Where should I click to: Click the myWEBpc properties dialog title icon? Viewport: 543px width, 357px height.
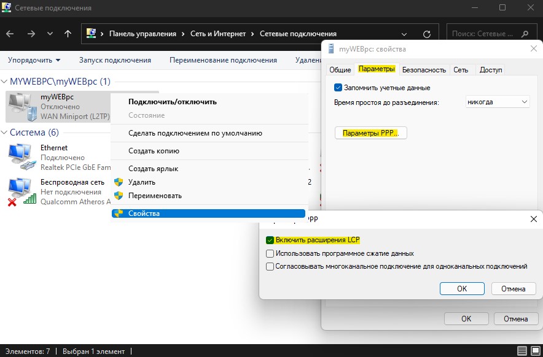[332, 49]
